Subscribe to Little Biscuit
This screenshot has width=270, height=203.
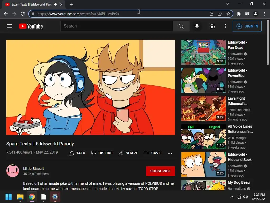click(161, 171)
